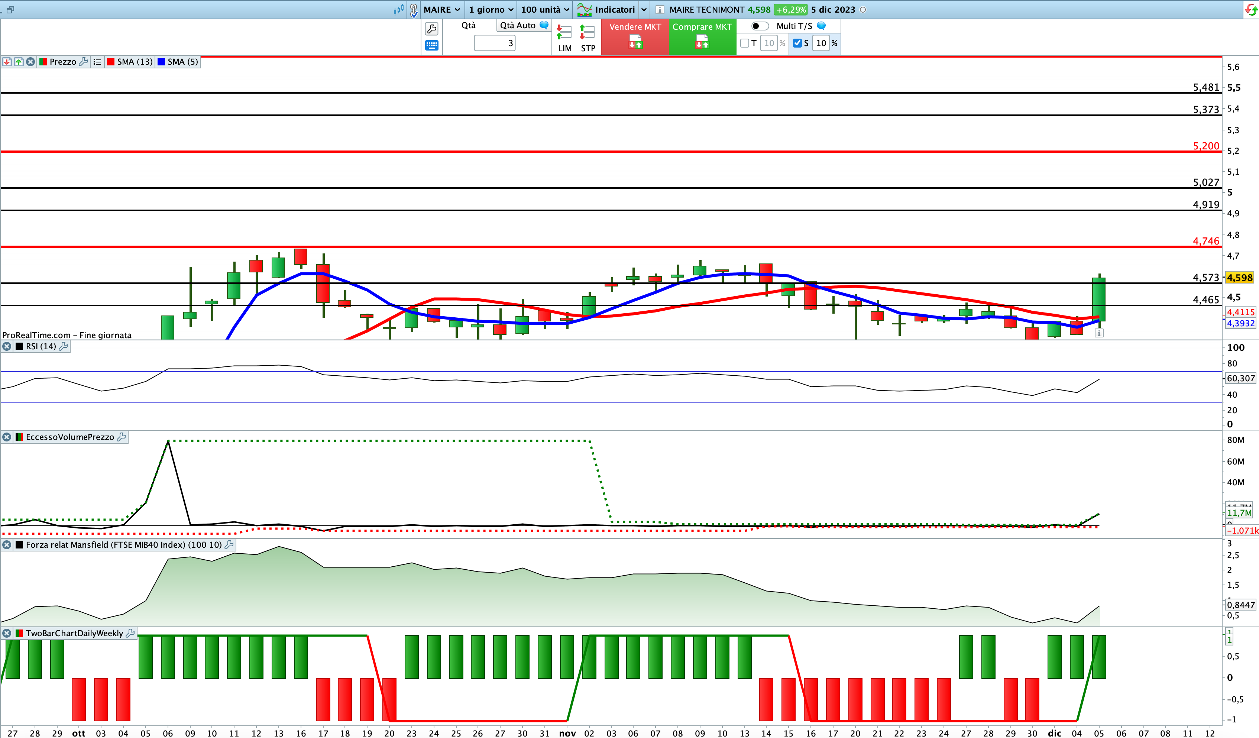Place a STP stop order
1259x738 pixels.
click(588, 39)
